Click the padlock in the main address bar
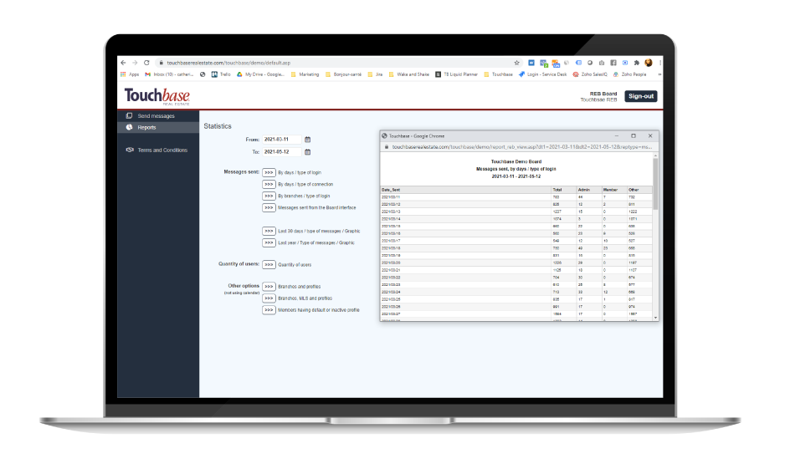The height and width of the screenshot is (469, 785). [162, 63]
